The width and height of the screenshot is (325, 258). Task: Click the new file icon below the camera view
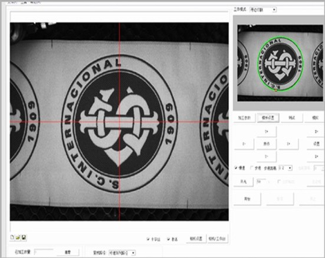[12, 237]
